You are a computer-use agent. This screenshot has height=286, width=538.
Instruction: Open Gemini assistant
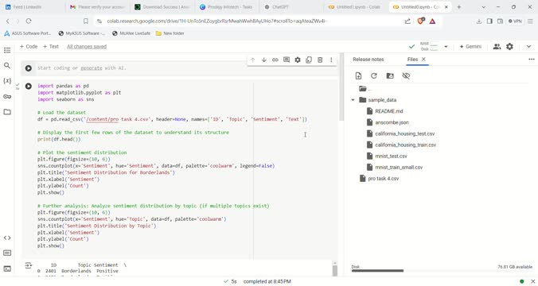tap(470, 47)
